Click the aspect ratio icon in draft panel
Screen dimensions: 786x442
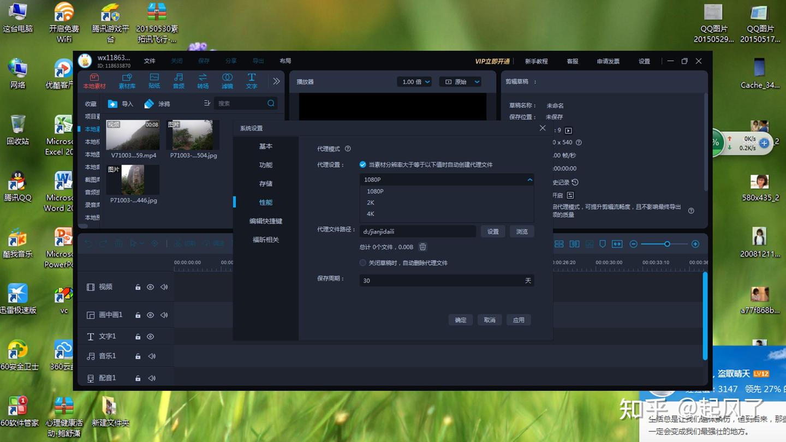pos(568,130)
